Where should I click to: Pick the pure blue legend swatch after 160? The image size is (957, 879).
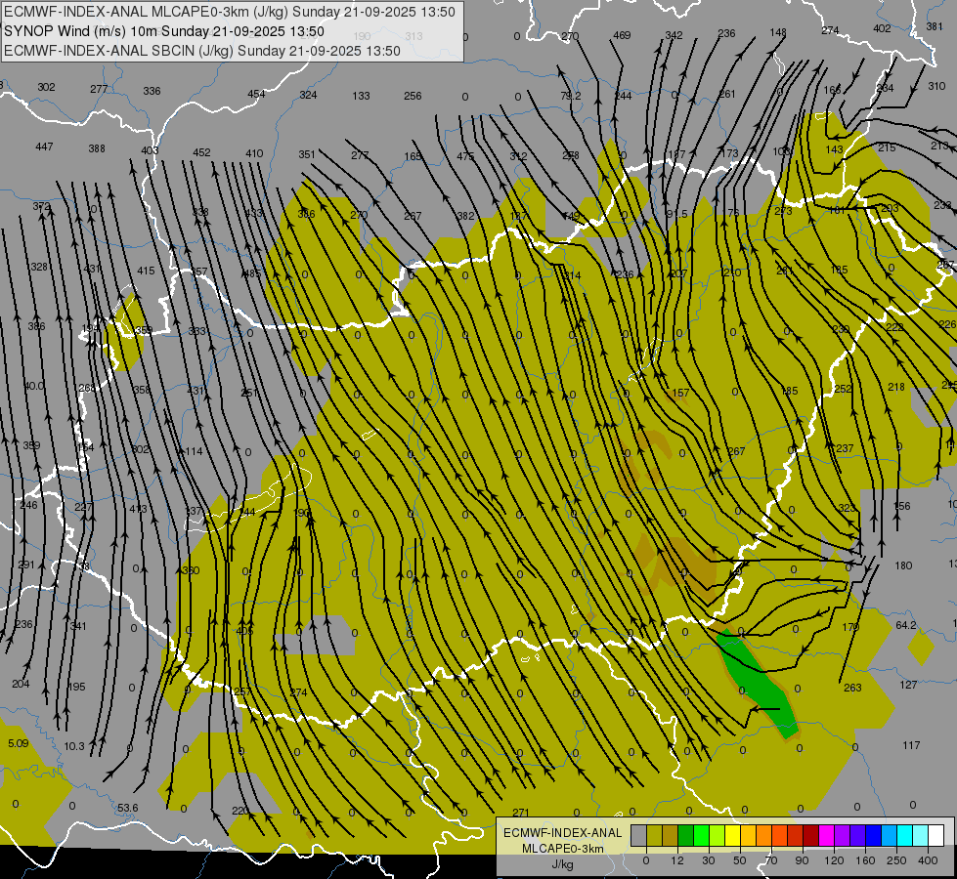point(873,835)
